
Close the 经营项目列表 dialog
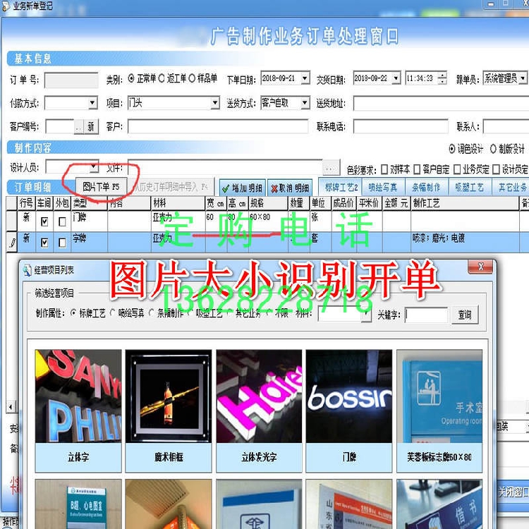[480, 267]
